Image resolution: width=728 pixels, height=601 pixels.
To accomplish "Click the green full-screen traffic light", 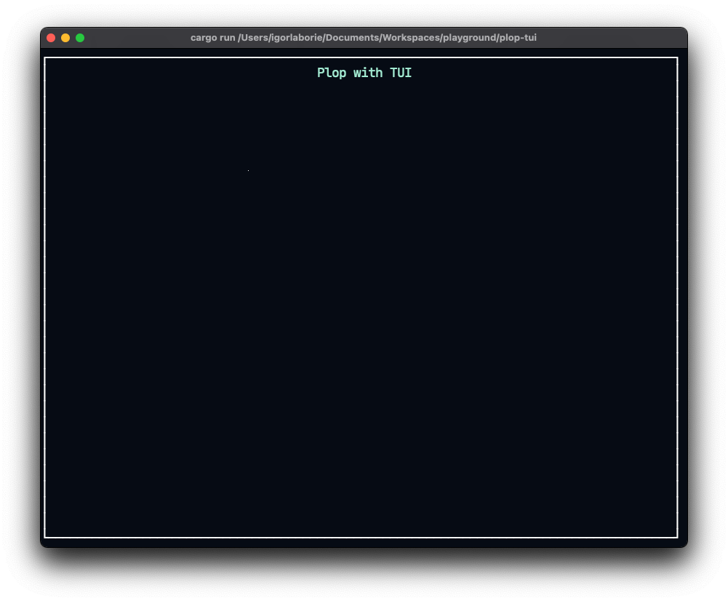I will (80, 37).
